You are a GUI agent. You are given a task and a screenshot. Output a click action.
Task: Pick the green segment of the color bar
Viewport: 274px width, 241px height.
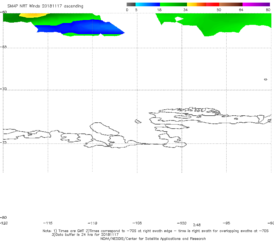(x=173, y=4)
